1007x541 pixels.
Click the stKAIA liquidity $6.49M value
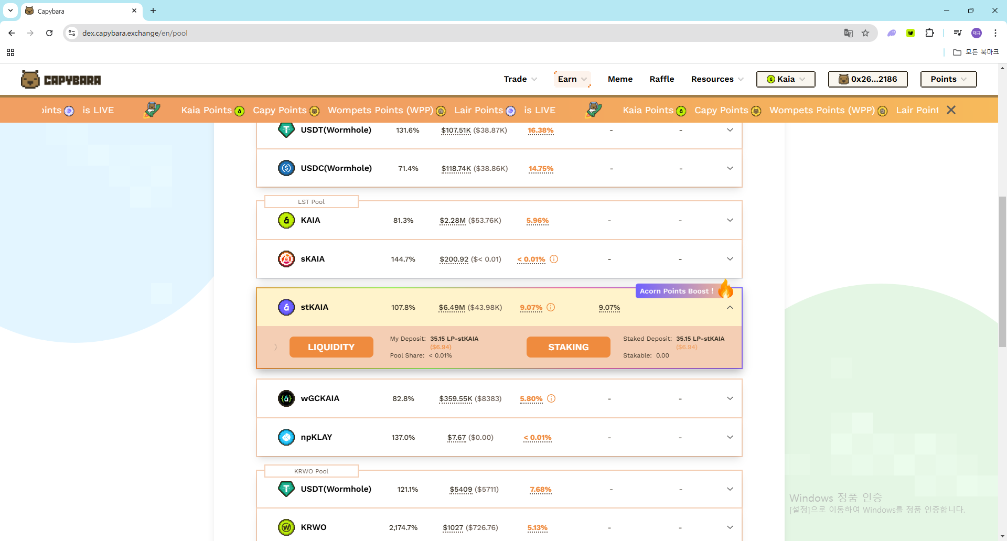point(452,307)
